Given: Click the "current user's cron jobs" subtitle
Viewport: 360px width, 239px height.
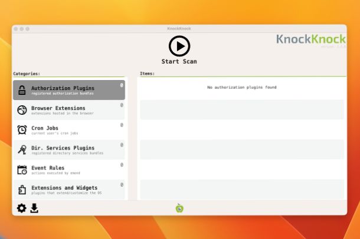Looking at the screenshot, I should (55, 133).
